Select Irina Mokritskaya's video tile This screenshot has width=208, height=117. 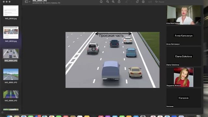184,15
